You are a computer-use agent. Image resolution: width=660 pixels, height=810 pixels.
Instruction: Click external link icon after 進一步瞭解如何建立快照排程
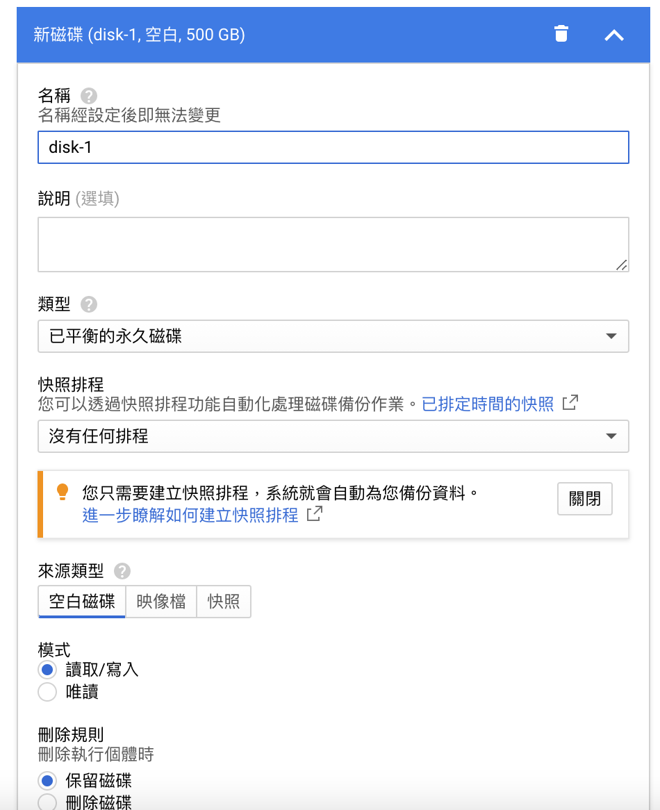click(315, 514)
